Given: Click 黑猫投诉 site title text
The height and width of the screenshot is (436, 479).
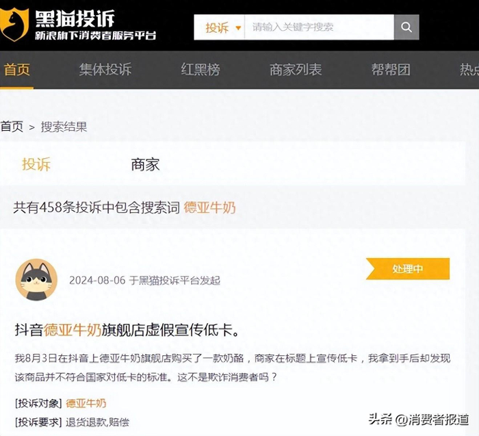Looking at the screenshot, I should 75,18.
